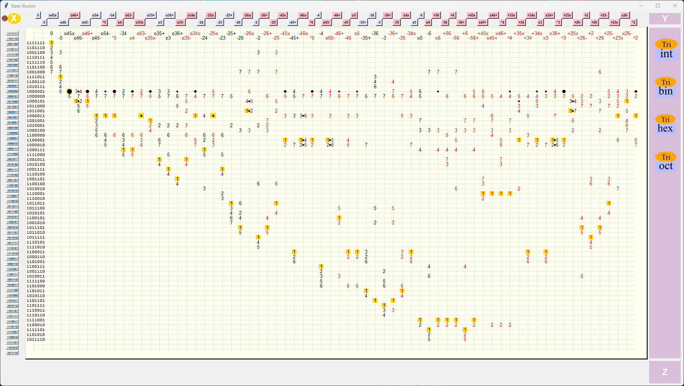Viewport: 684px width, 386px height.
Task: Click the pink 'x3' lower row button
Action: pos(540,22)
